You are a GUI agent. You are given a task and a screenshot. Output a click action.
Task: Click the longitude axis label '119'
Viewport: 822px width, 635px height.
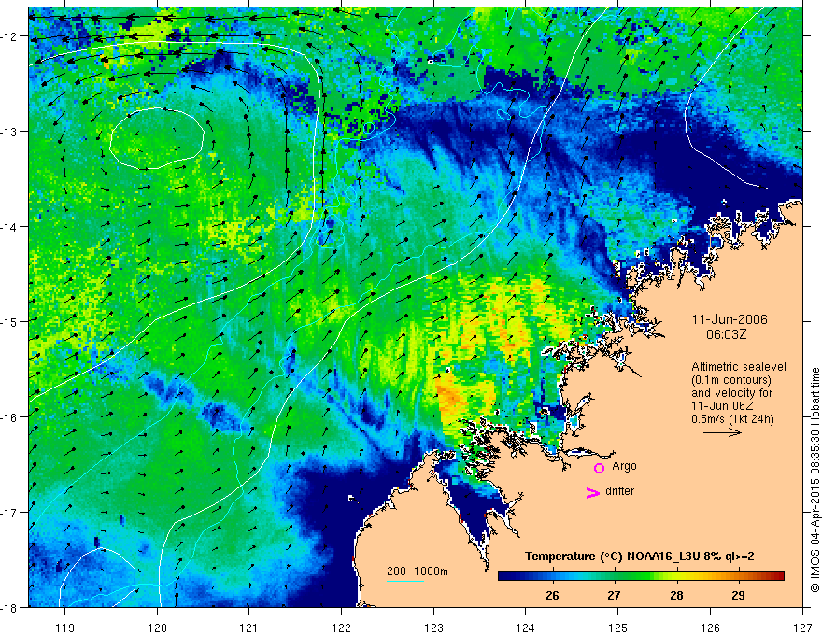tap(64, 628)
